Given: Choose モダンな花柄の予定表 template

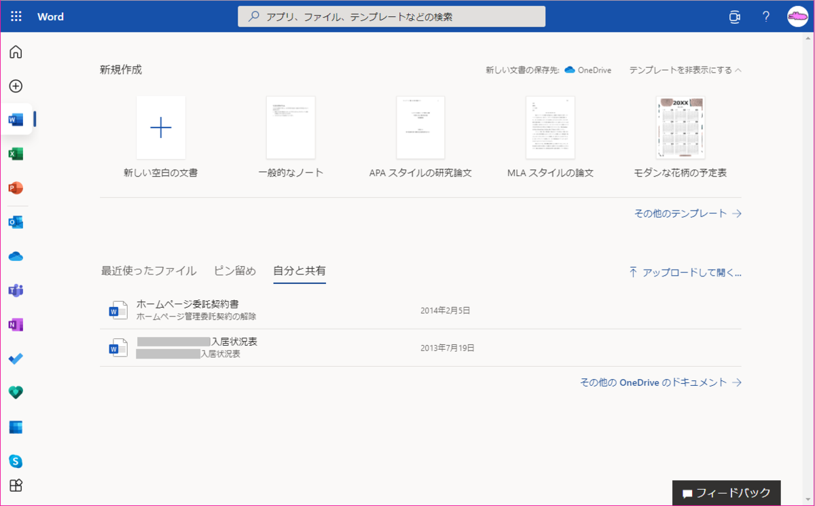Looking at the screenshot, I should pos(680,137).
